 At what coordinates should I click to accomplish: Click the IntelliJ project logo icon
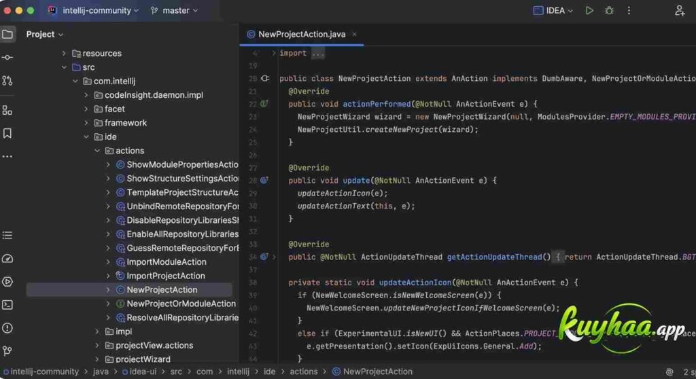click(x=52, y=10)
